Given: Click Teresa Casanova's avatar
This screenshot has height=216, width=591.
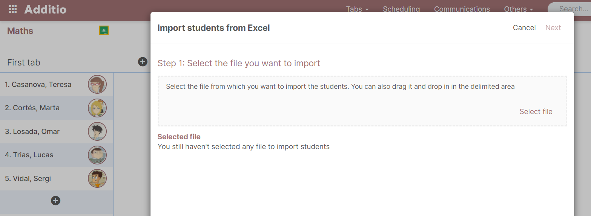Looking at the screenshot, I should [97, 84].
